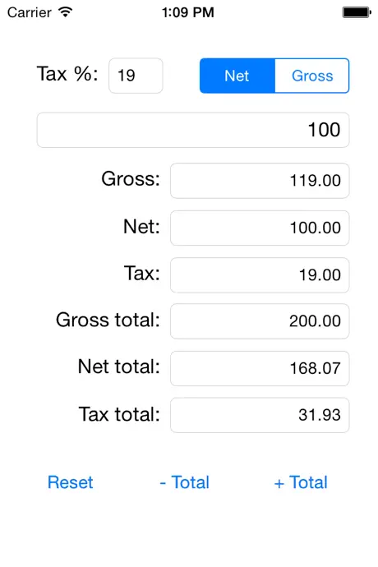Focus the amount field showing 100
The height and width of the screenshot is (567, 378).
click(193, 130)
